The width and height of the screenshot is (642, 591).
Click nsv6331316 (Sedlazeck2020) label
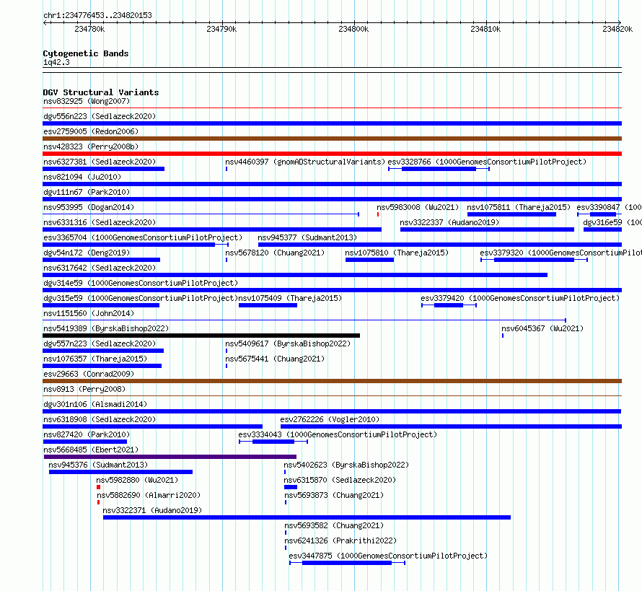click(x=100, y=222)
